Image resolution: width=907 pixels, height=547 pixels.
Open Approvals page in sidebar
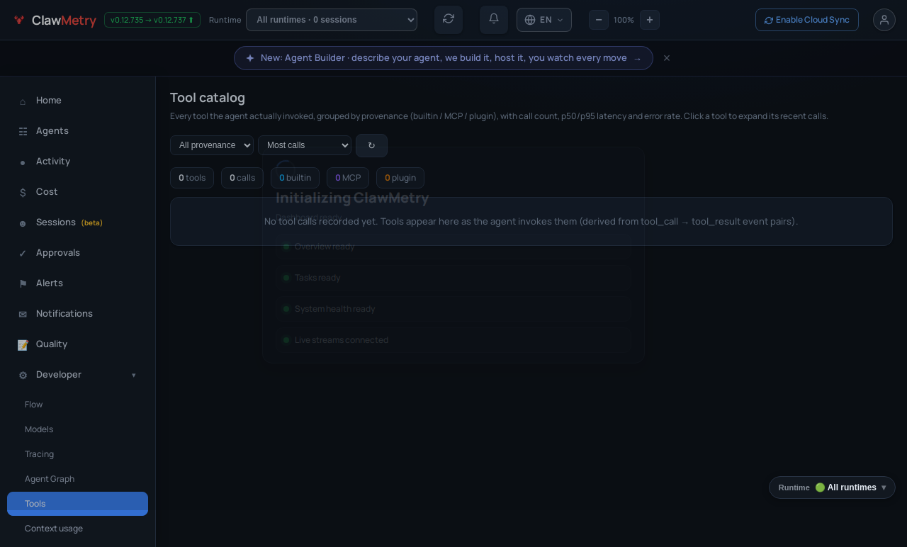[x=78, y=253]
